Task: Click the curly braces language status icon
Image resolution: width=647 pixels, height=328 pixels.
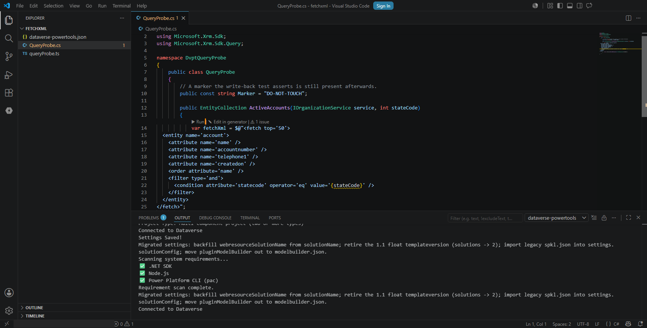Action: [x=608, y=324]
